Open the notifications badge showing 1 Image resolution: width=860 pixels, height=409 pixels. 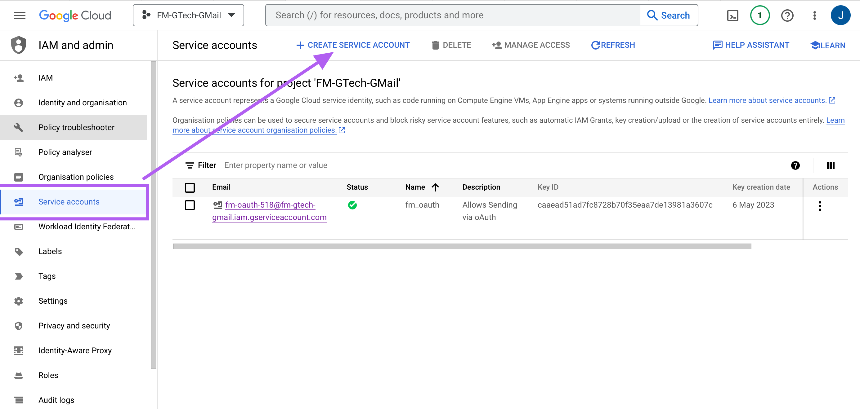click(759, 15)
